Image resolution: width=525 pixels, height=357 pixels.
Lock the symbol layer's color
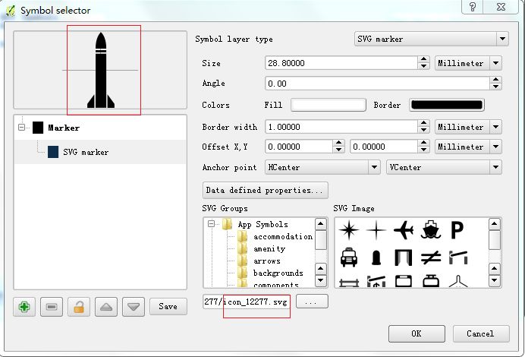[79, 307]
